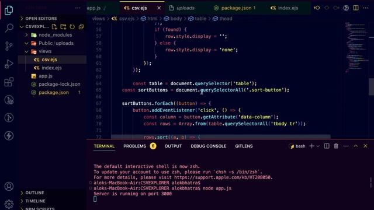
Task: Create a new file in CSVEXPLORER
Action: click(54, 27)
